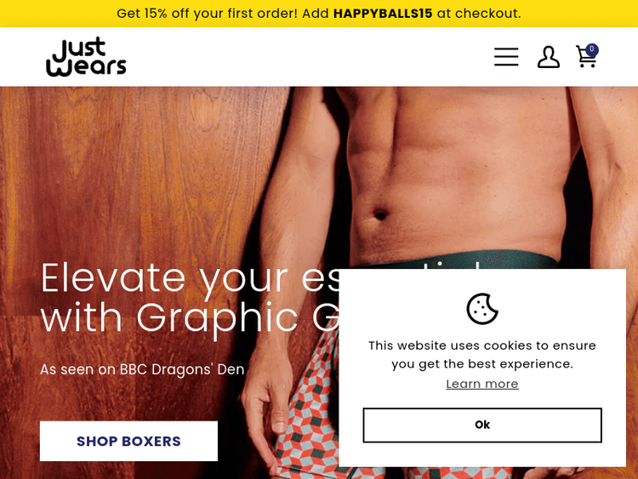638x479 pixels.
Task: Click the Elevate your essentials headline
Action: (x=190, y=279)
